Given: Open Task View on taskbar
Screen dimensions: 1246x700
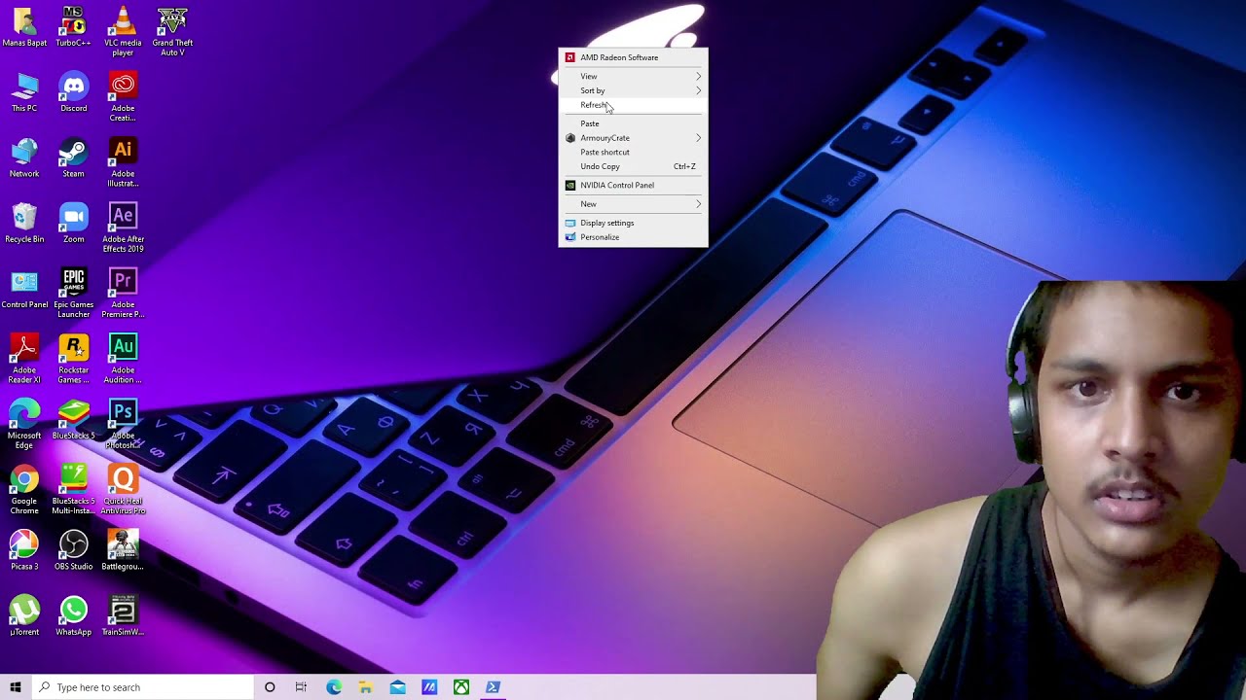Looking at the screenshot, I should pyautogui.click(x=301, y=687).
